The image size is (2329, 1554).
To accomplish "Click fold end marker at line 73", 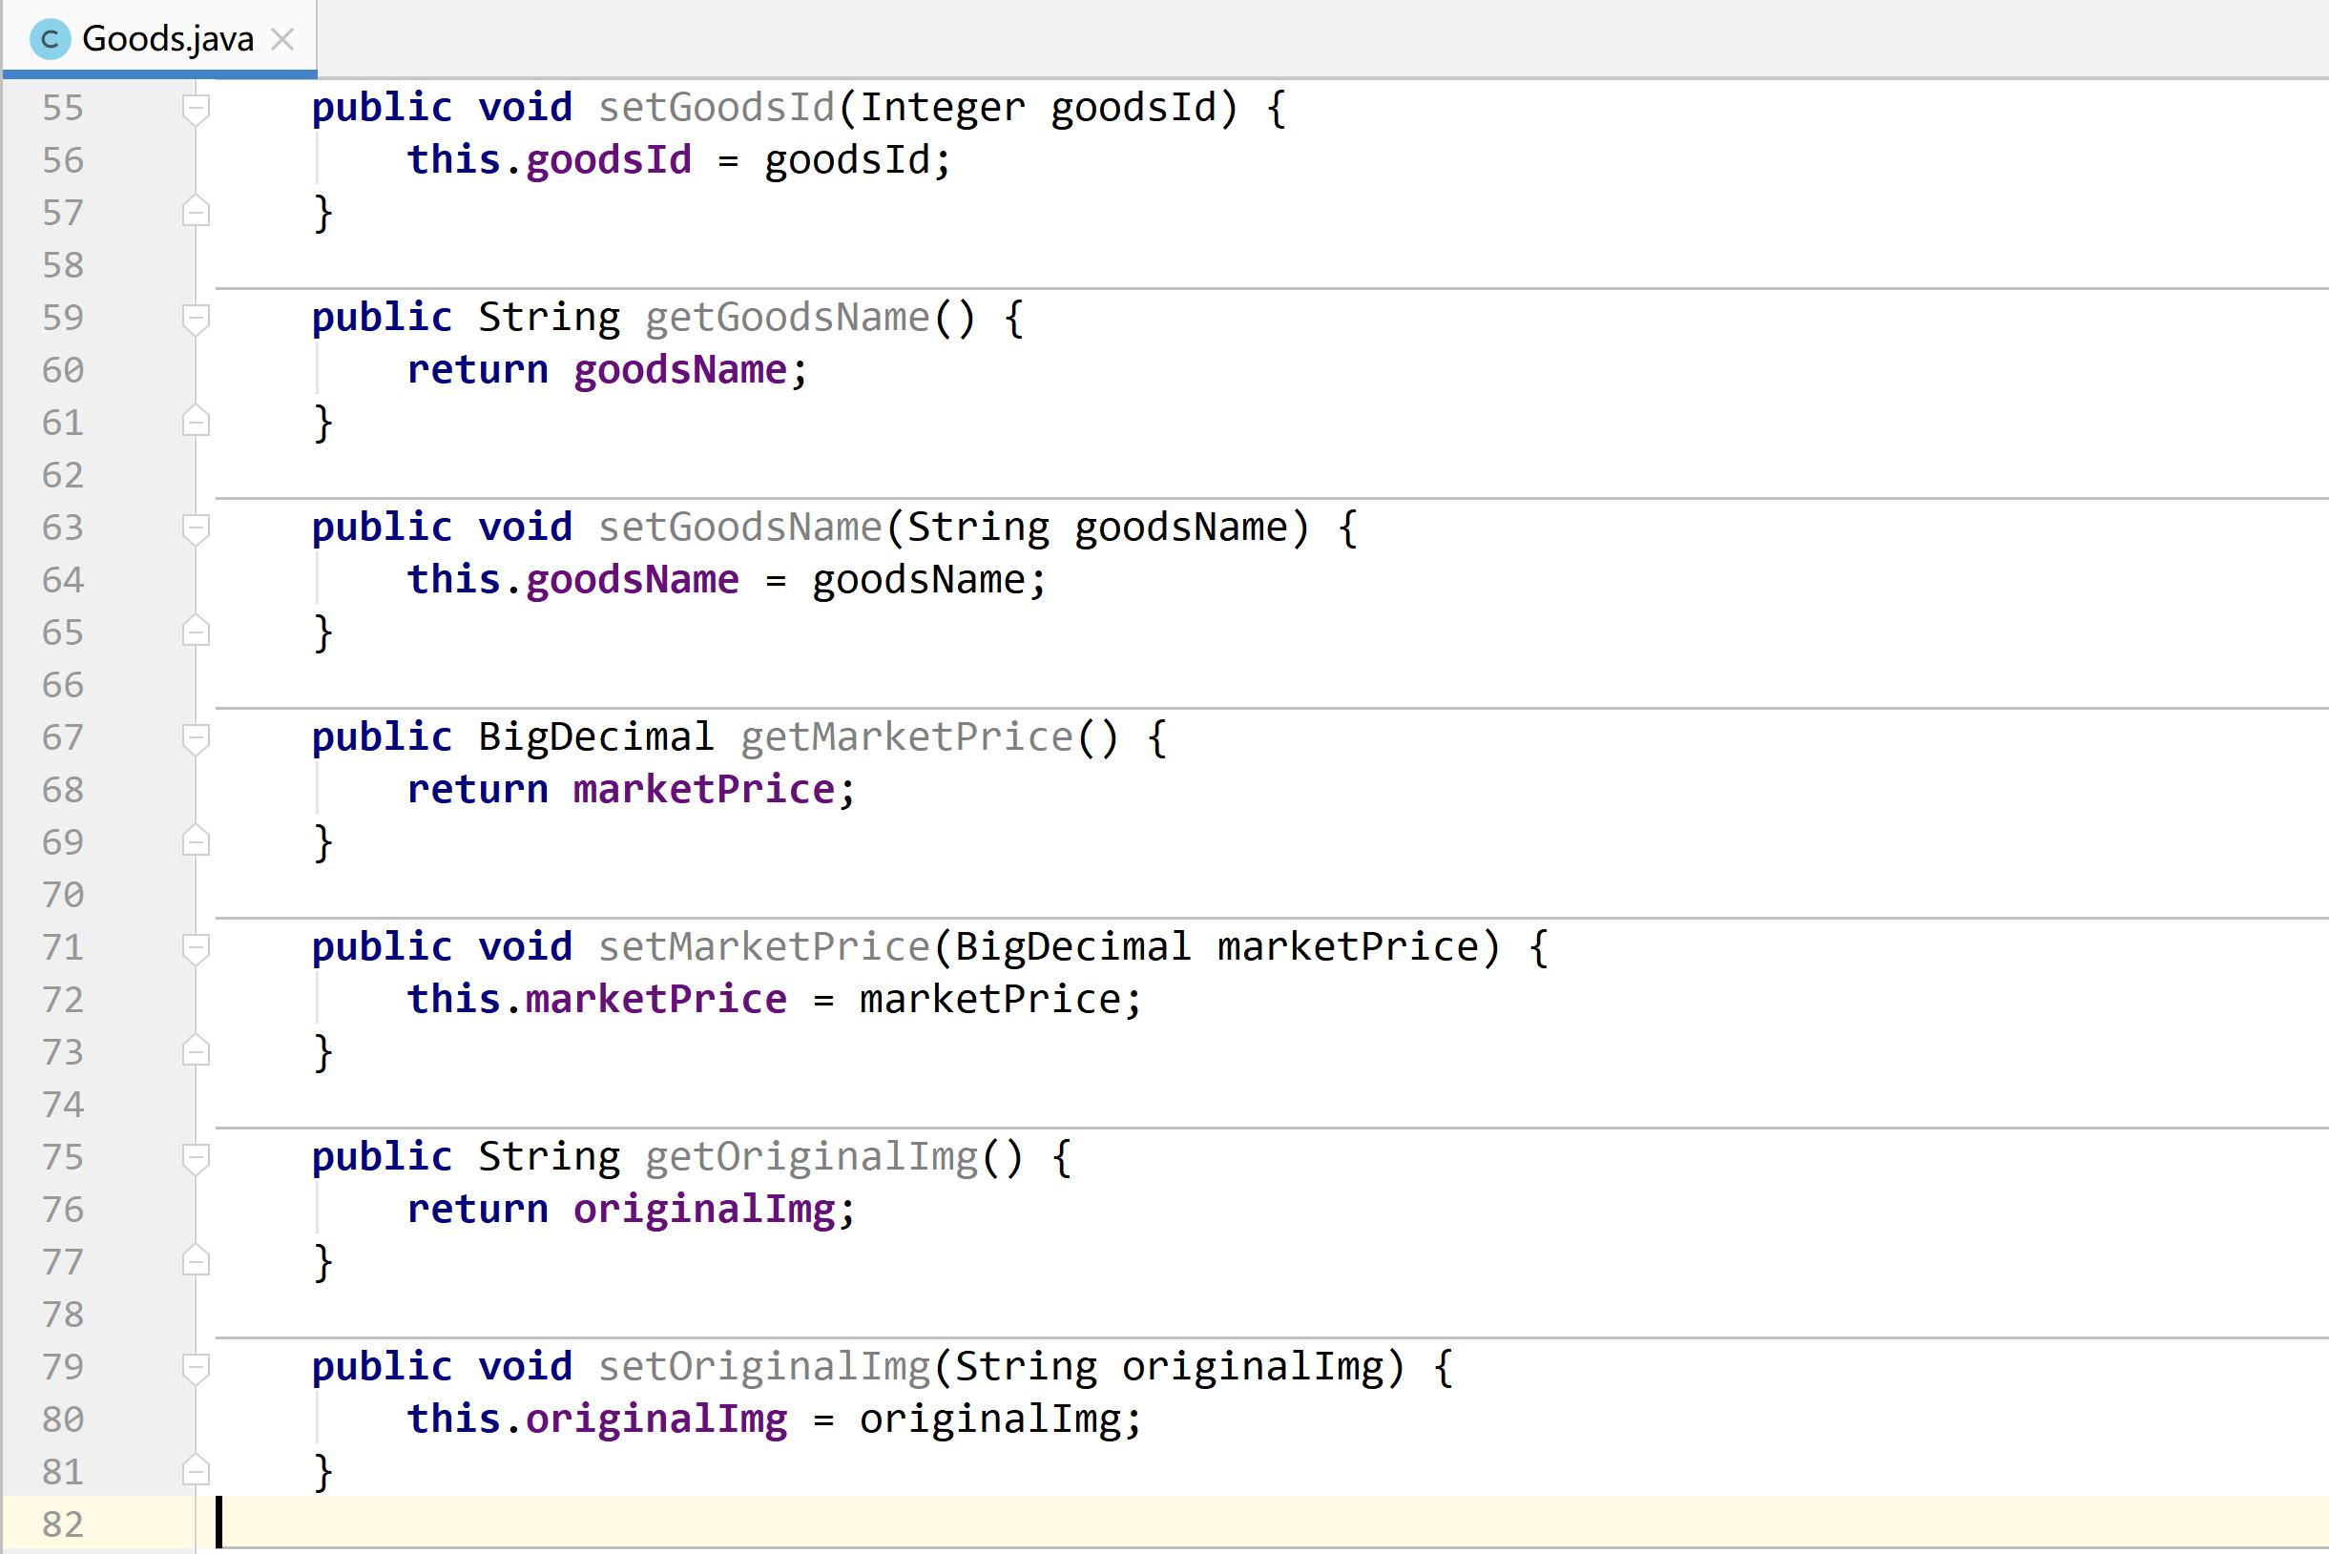I will point(197,1051).
